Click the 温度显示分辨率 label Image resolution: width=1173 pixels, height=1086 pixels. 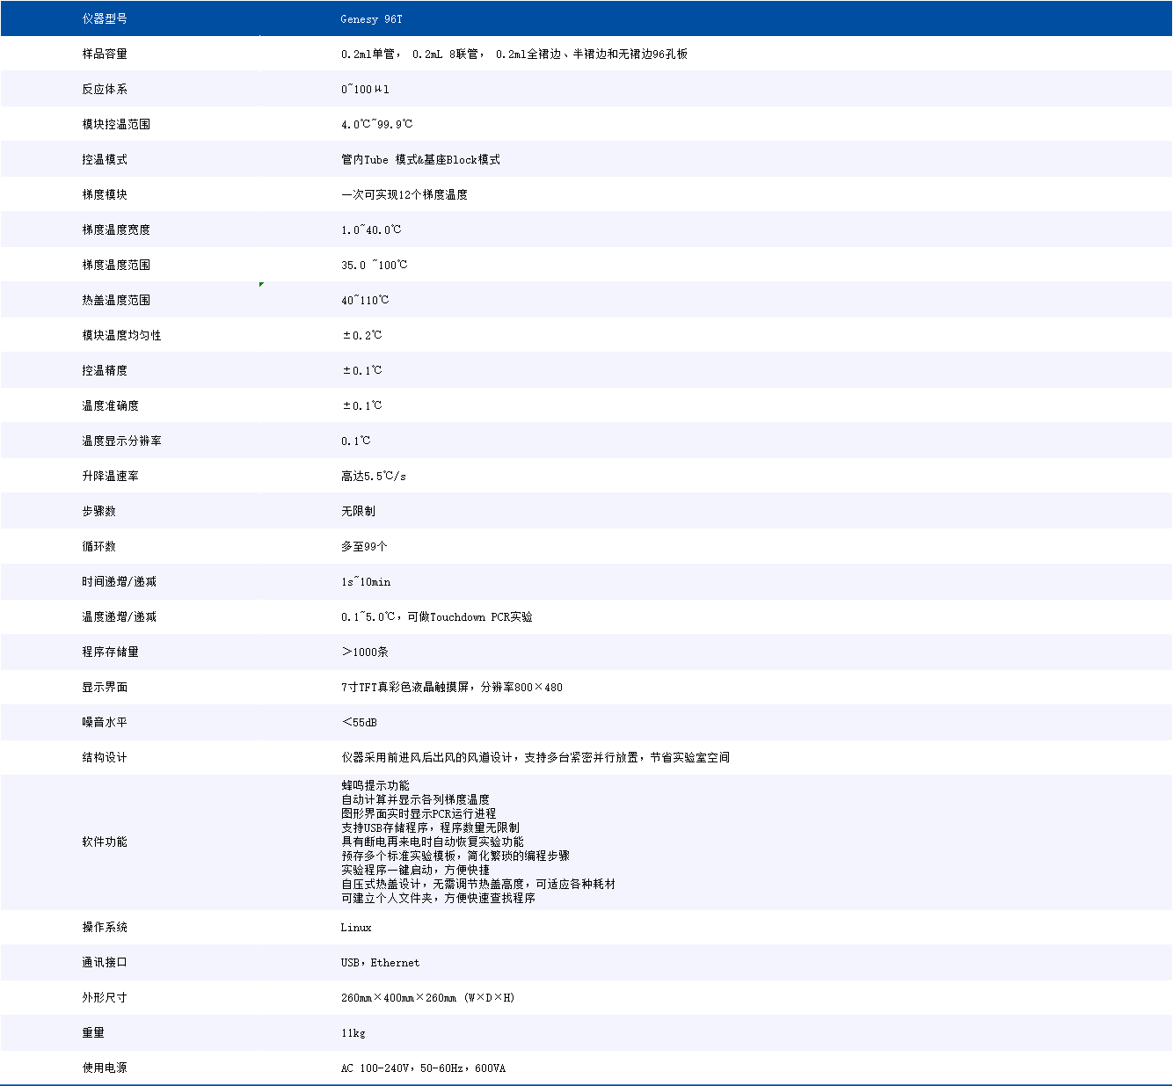coord(121,441)
